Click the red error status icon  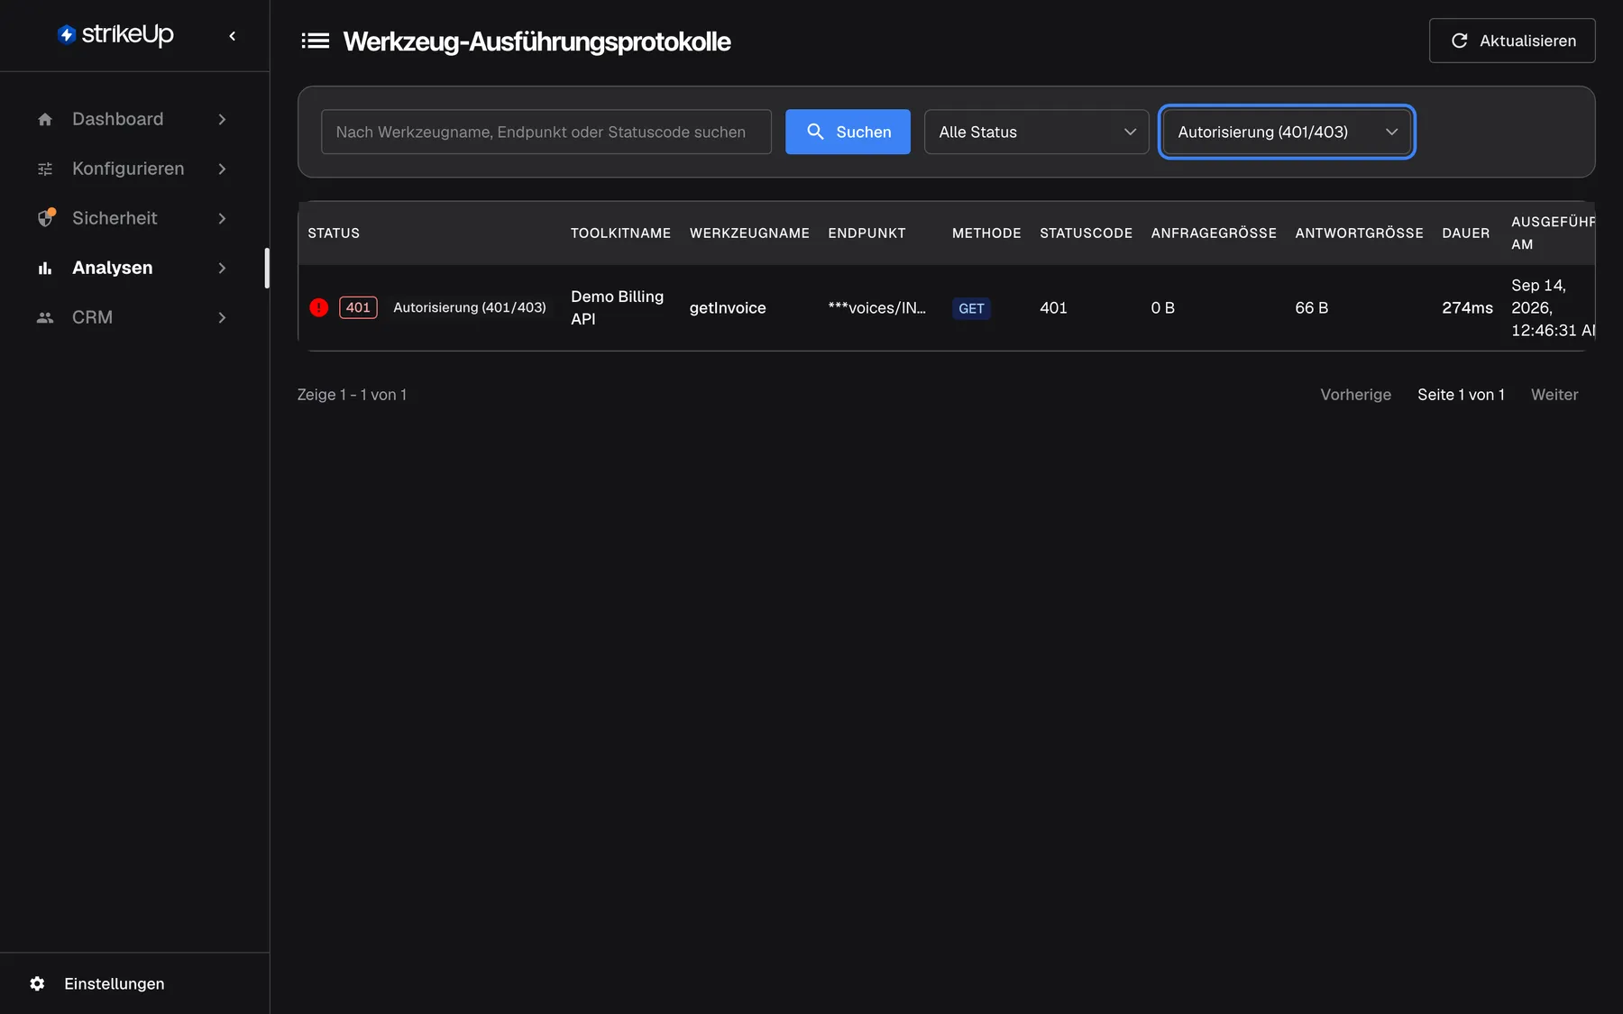[x=318, y=307]
